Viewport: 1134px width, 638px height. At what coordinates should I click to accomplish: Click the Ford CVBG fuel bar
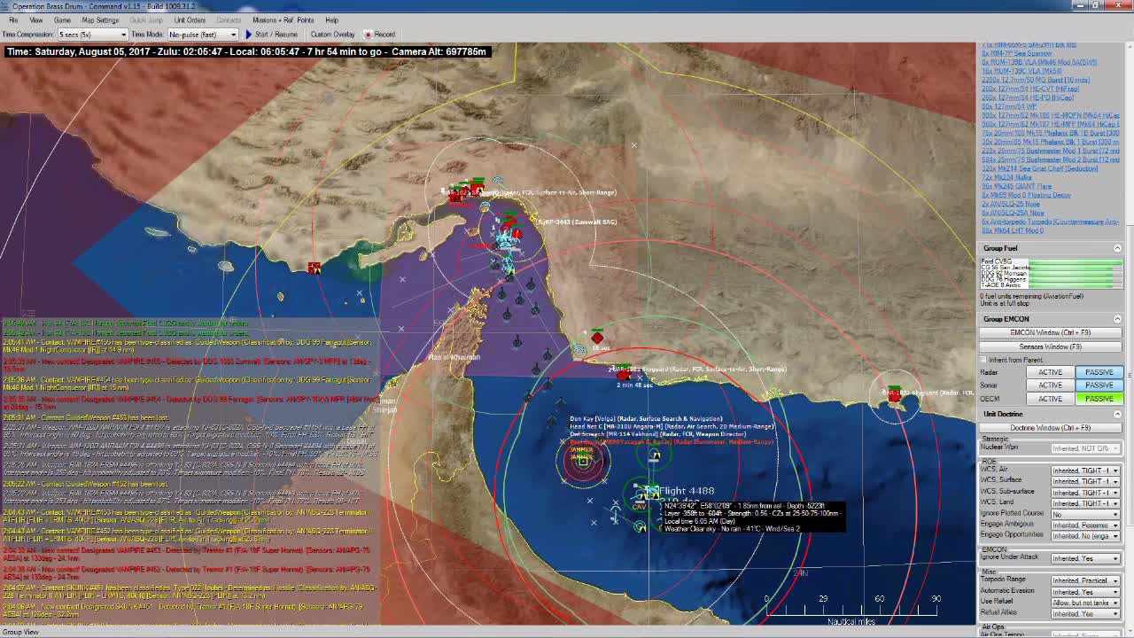point(1074,262)
